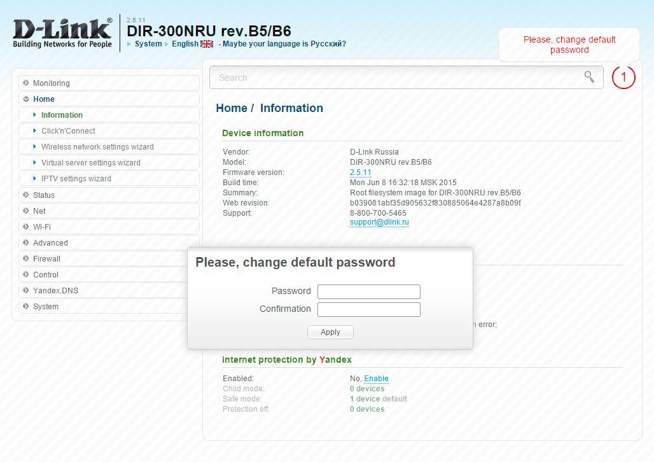
Task: Click the 0 devices value for Protection off
Action: tap(367, 409)
